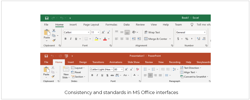The image size is (250, 100).
Task: Open General number format dropdown in Excel
Action: [205, 32]
